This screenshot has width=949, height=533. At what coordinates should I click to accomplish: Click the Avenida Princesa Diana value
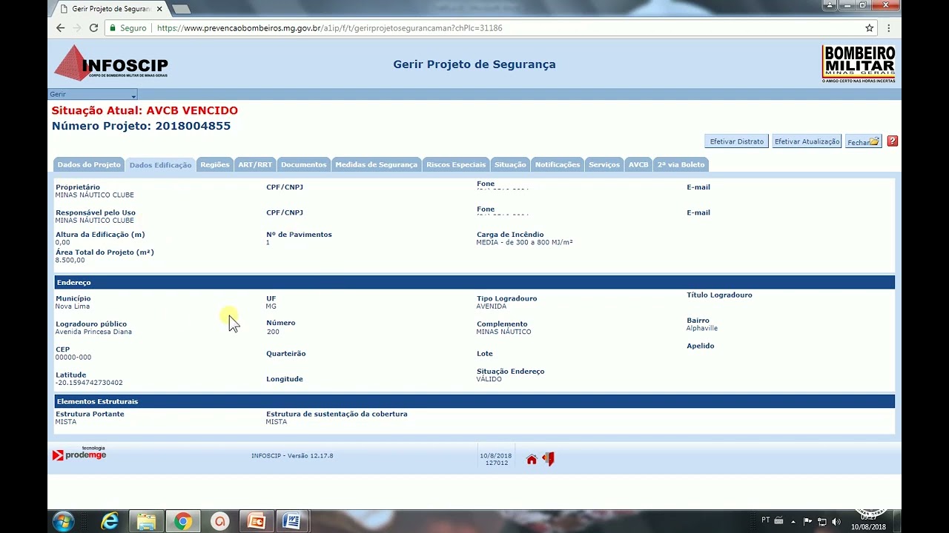click(93, 332)
